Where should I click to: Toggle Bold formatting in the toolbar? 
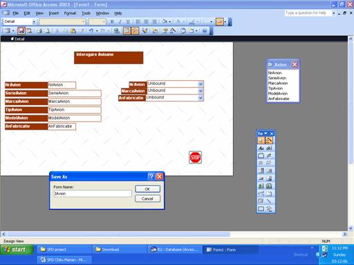112,21
